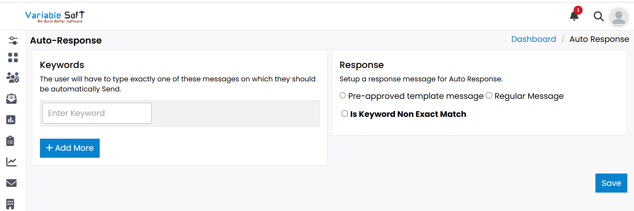
Task: Click the clipboard list sidebar icon
Action: pos(10,141)
